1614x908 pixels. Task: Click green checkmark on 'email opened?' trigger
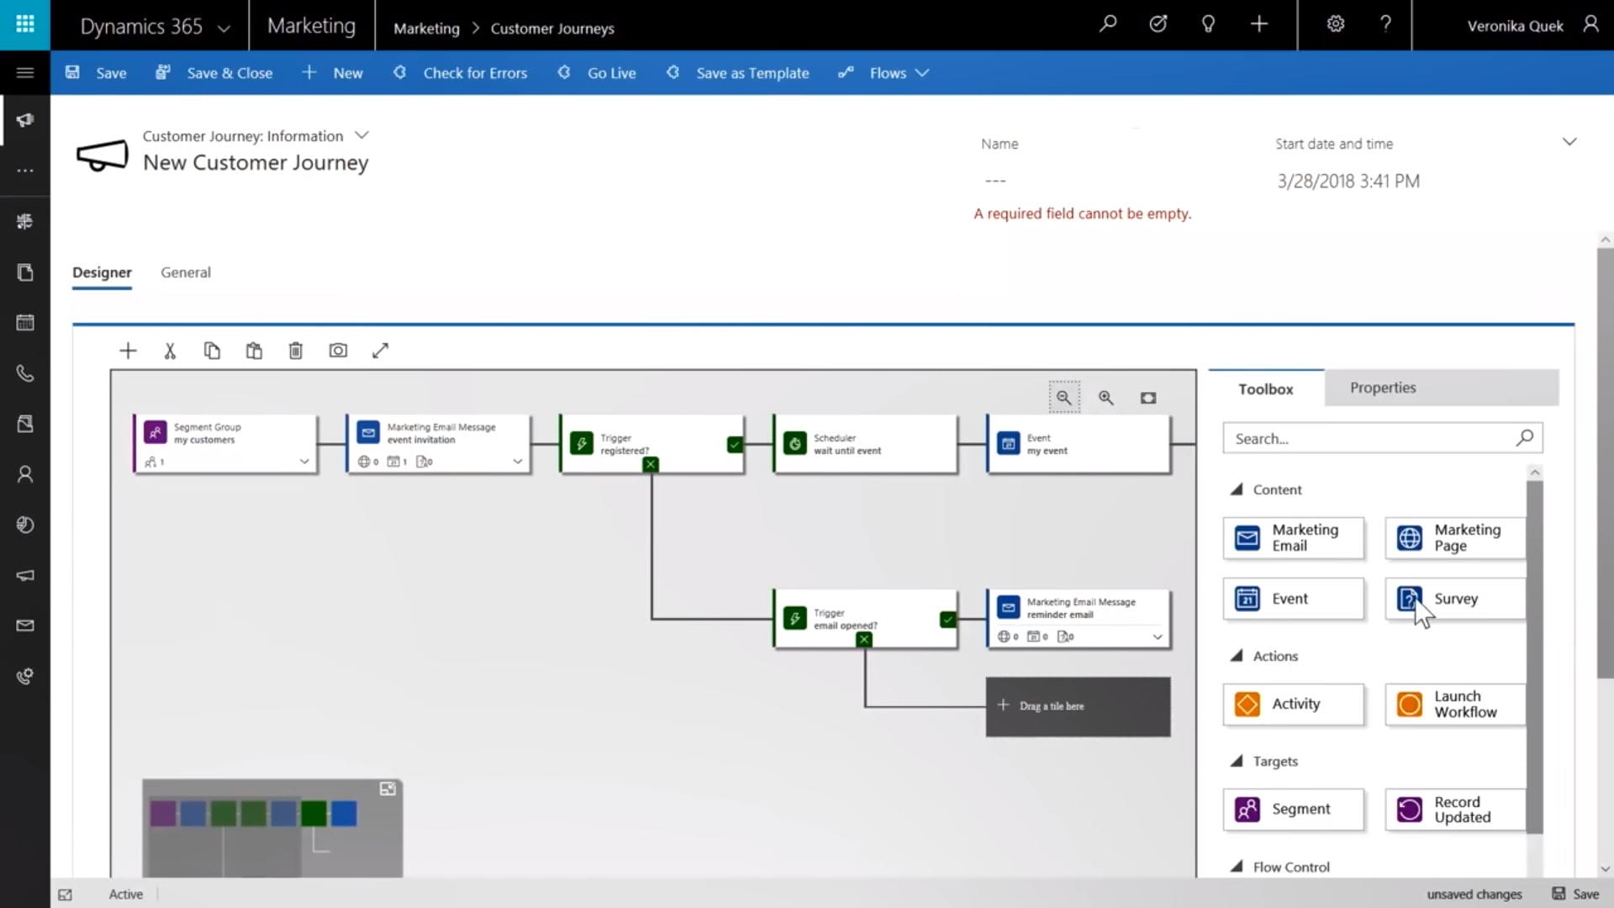(948, 620)
